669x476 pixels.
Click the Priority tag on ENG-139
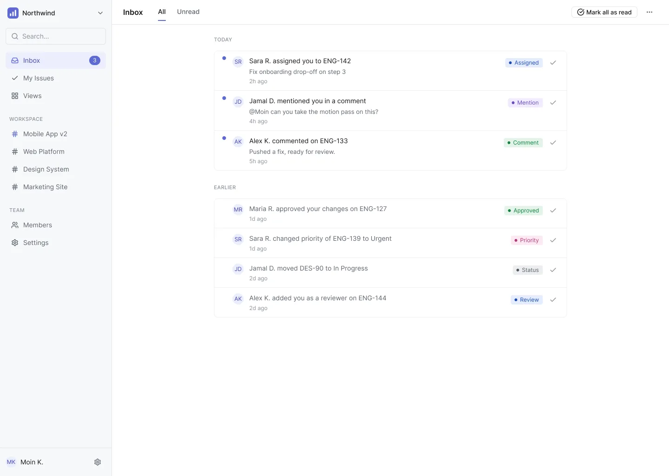tap(527, 240)
